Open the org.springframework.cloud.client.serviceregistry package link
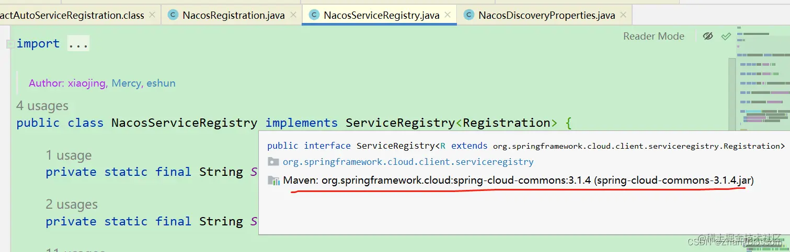The width and height of the screenshot is (790, 252). (408, 162)
